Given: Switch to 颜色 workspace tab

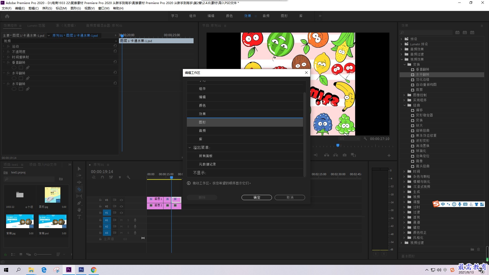Looking at the screenshot, I should coord(229,16).
